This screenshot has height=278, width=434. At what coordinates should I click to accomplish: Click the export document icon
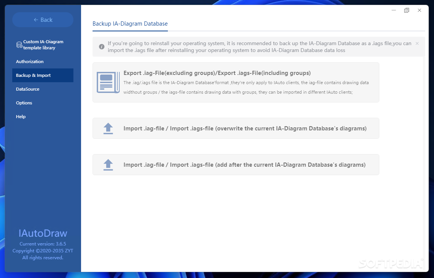pos(108,83)
